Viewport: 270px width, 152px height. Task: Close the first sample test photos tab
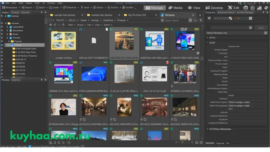(x=82, y=15)
